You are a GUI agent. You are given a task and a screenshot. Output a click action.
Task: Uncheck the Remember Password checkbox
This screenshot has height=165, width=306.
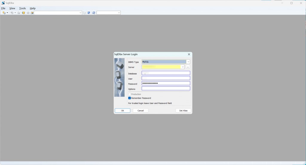pyautogui.click(x=129, y=98)
